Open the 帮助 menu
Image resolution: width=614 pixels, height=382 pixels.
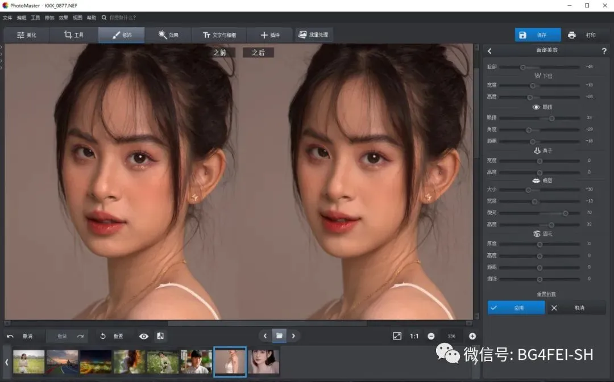[x=92, y=18]
